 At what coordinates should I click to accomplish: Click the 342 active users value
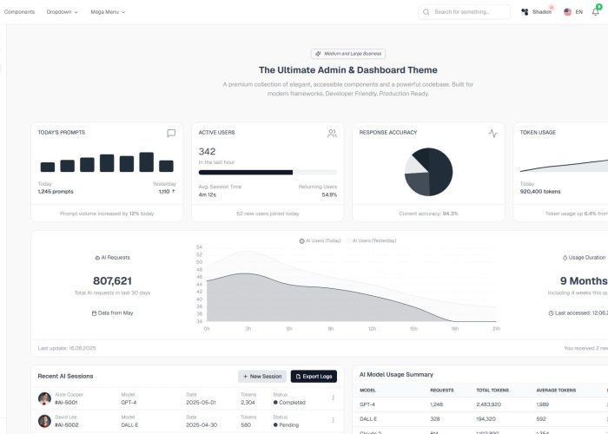(x=207, y=152)
